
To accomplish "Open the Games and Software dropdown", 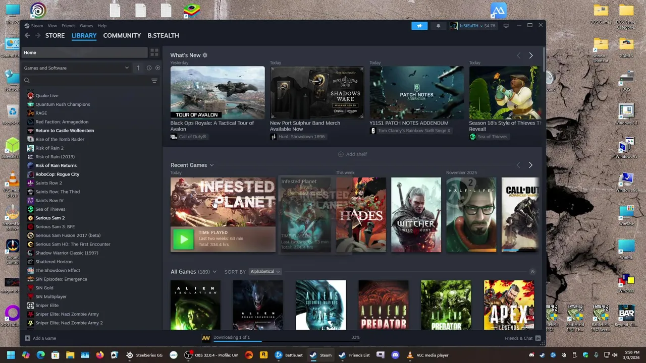I will click(76, 68).
